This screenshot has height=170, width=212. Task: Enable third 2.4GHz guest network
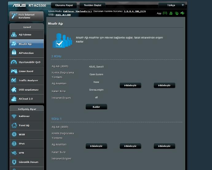tap(164, 85)
